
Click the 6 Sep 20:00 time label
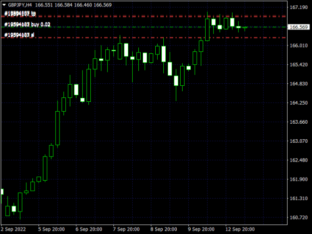point(89,229)
